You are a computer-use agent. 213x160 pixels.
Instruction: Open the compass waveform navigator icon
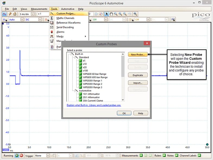tap(101, 14)
